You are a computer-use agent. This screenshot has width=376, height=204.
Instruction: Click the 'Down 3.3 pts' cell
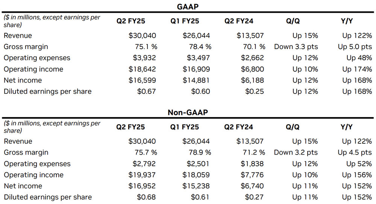tap(296, 47)
